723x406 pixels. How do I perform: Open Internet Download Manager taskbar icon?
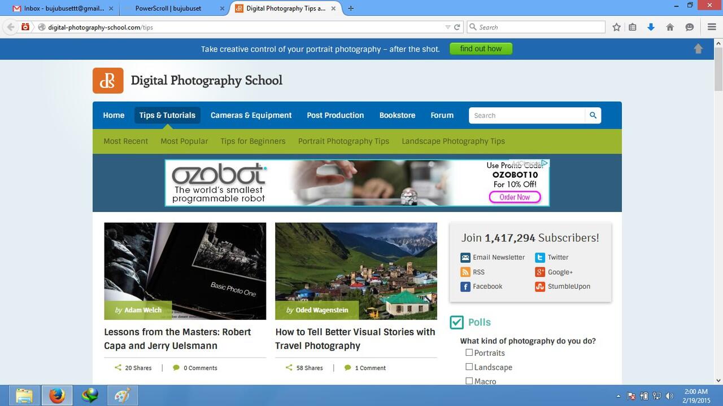[x=90, y=396]
